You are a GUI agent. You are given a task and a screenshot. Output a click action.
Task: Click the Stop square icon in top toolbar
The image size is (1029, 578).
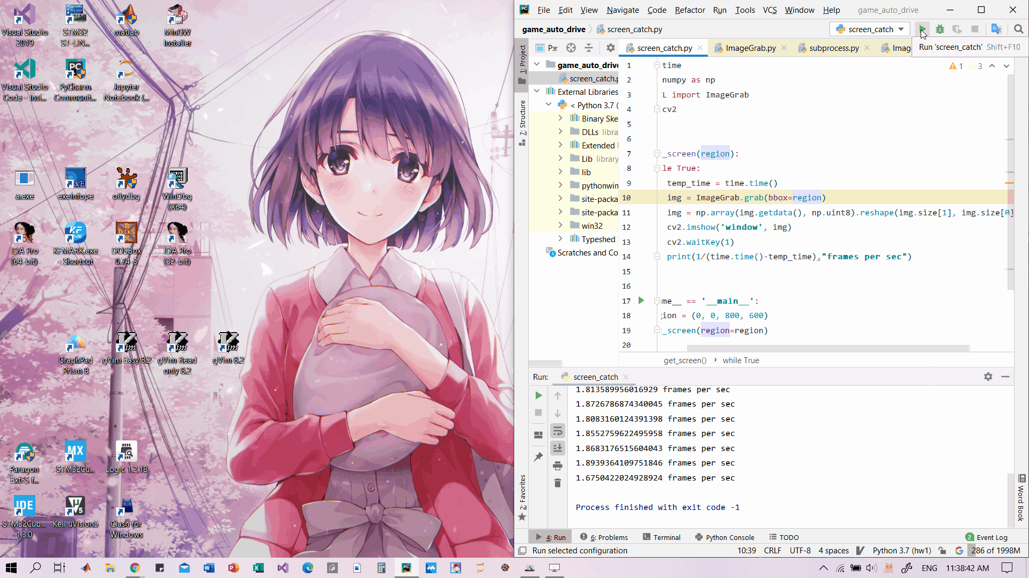[x=975, y=29]
